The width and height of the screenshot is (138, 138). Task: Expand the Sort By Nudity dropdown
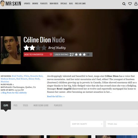[87, 124]
